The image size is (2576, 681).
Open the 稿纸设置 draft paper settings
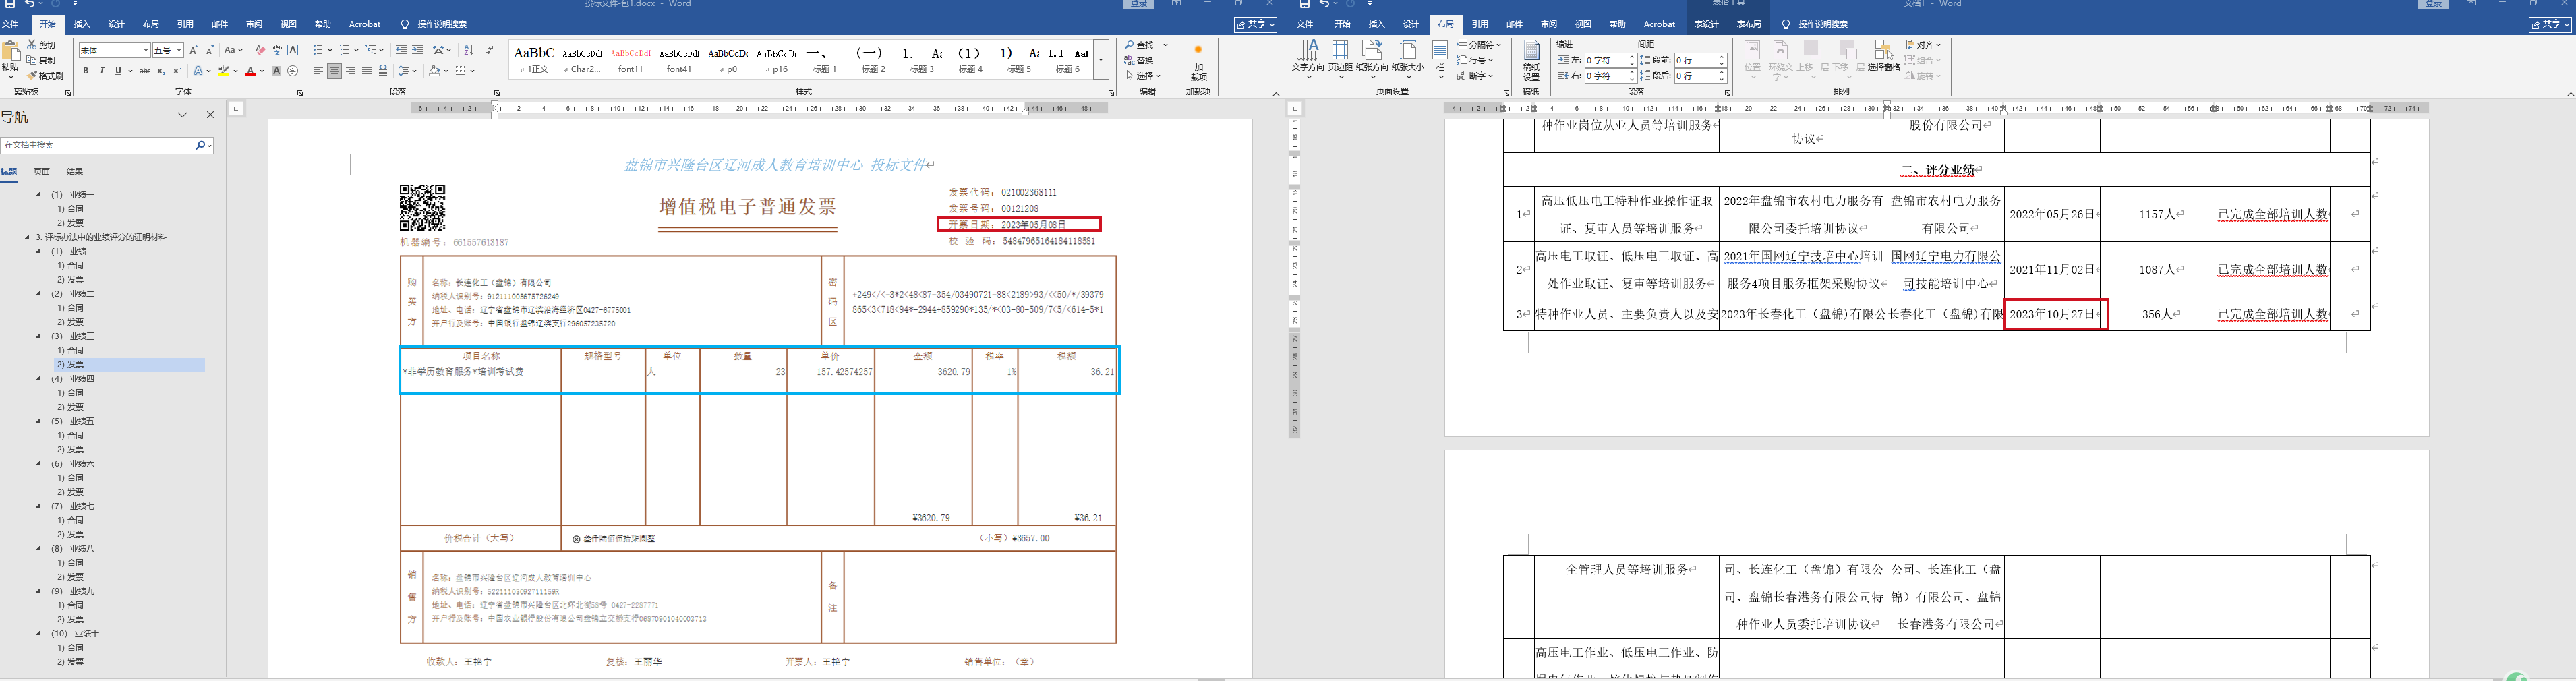[1531, 61]
